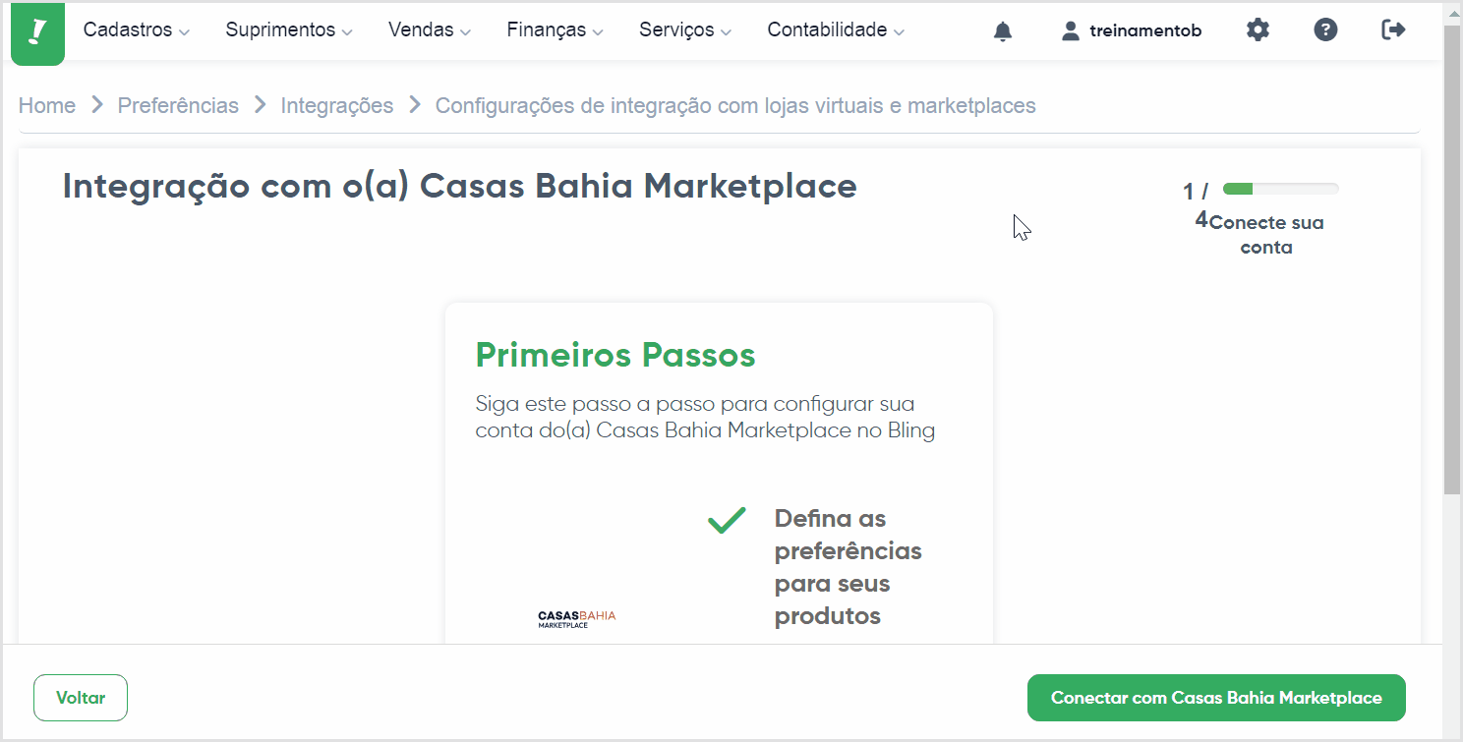The height and width of the screenshot is (742, 1463).
Task: Expand the Suprimentos dropdown
Action: click(x=288, y=30)
